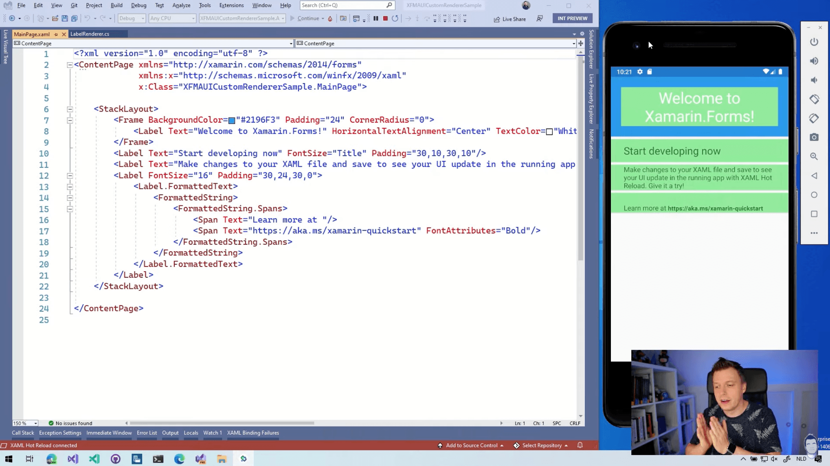Toggle pin on the MainPage.xaml tab

coord(56,34)
